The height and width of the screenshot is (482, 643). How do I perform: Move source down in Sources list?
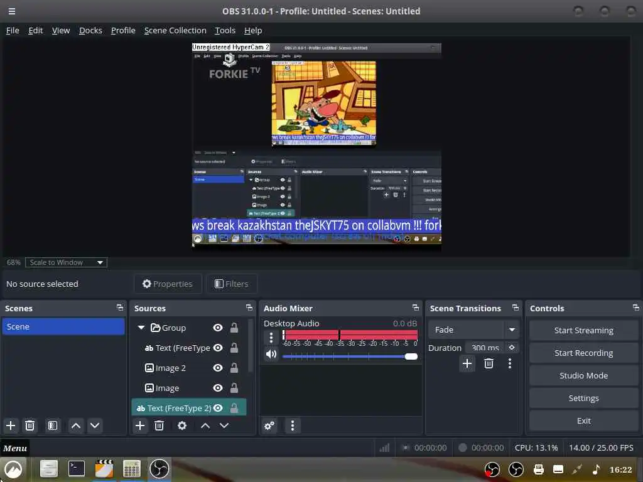coord(224,426)
